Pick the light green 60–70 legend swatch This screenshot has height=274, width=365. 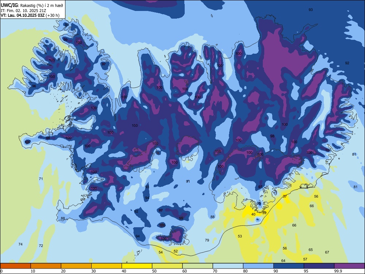[x=197, y=266]
